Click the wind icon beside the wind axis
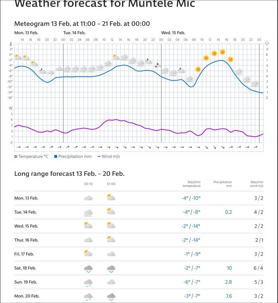Image resolution: width=278 pixels, height=303 pixels. (x=11, y=108)
